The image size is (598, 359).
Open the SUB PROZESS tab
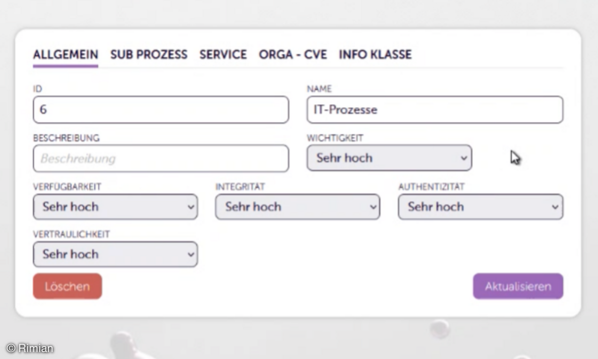click(x=149, y=54)
